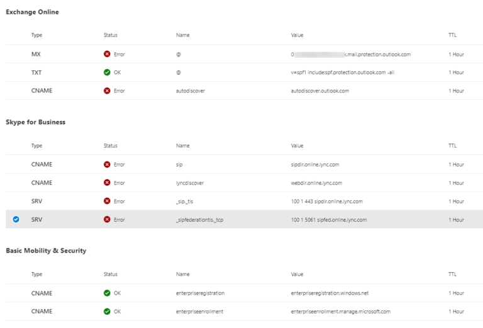Viewport: 483px width, 328px height.
Task: Click the OK icon in the enterpriseenrollment row
Action: (107, 312)
